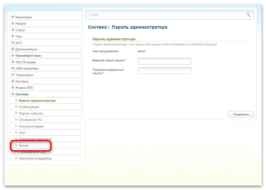This screenshot has width=266, height=190.
Task: Expand the Межсетевой экран section arrow
Action: [13, 55]
